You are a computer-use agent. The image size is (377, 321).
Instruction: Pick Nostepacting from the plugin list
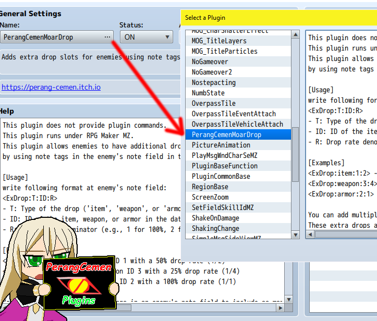point(238,82)
